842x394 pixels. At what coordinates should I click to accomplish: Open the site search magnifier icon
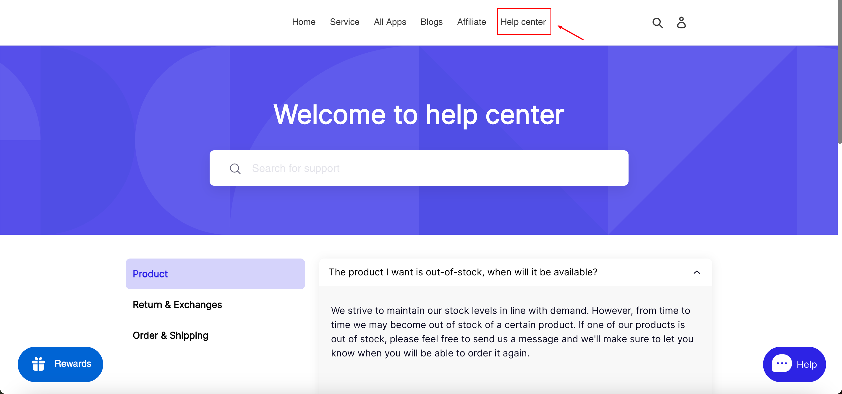coord(657,22)
